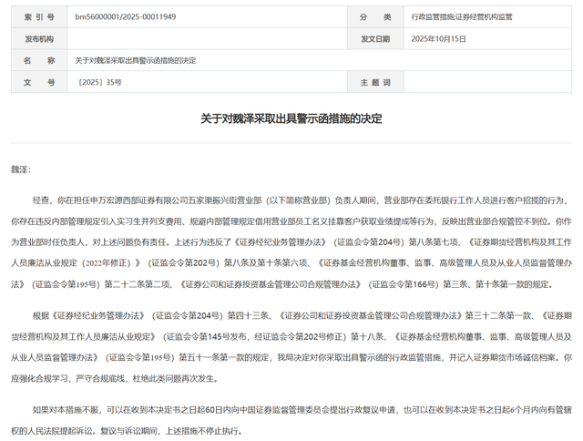Click the line starting with 货经营机构及其工作人员廉洁从业规定》

(291, 337)
